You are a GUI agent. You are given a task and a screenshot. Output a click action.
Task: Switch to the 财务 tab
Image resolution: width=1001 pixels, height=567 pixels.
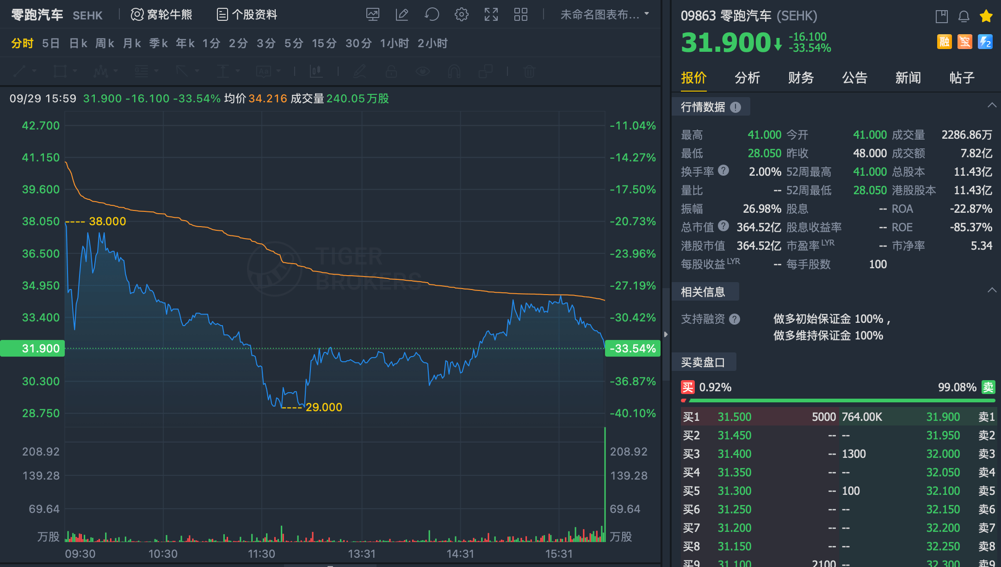tap(801, 78)
